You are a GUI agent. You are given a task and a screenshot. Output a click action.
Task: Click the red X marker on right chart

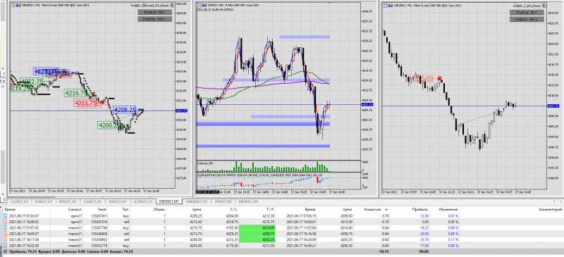(x=439, y=78)
